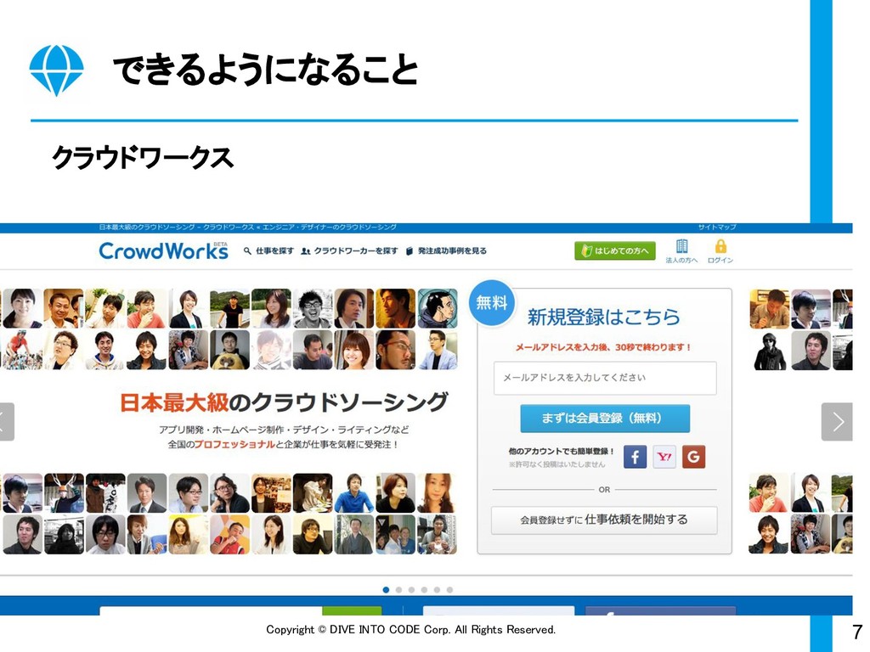Viewport: 870px width, 652px height.
Task: Click the まずは会員登録（無料） button
Action: (x=605, y=418)
